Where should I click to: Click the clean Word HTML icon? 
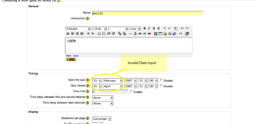(x=175, y=28)
